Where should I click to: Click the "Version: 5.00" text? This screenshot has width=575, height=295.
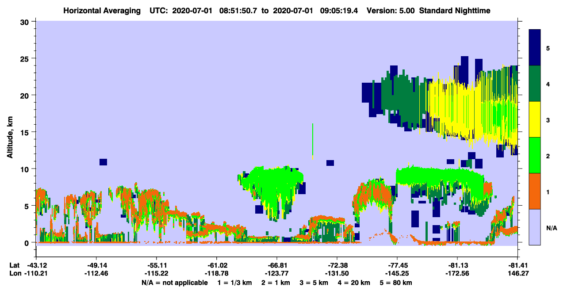point(390,10)
